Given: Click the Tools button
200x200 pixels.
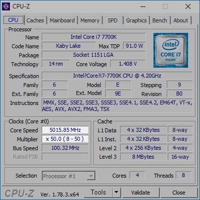Looking at the screenshot, I should pyautogui.click(x=98, y=193).
